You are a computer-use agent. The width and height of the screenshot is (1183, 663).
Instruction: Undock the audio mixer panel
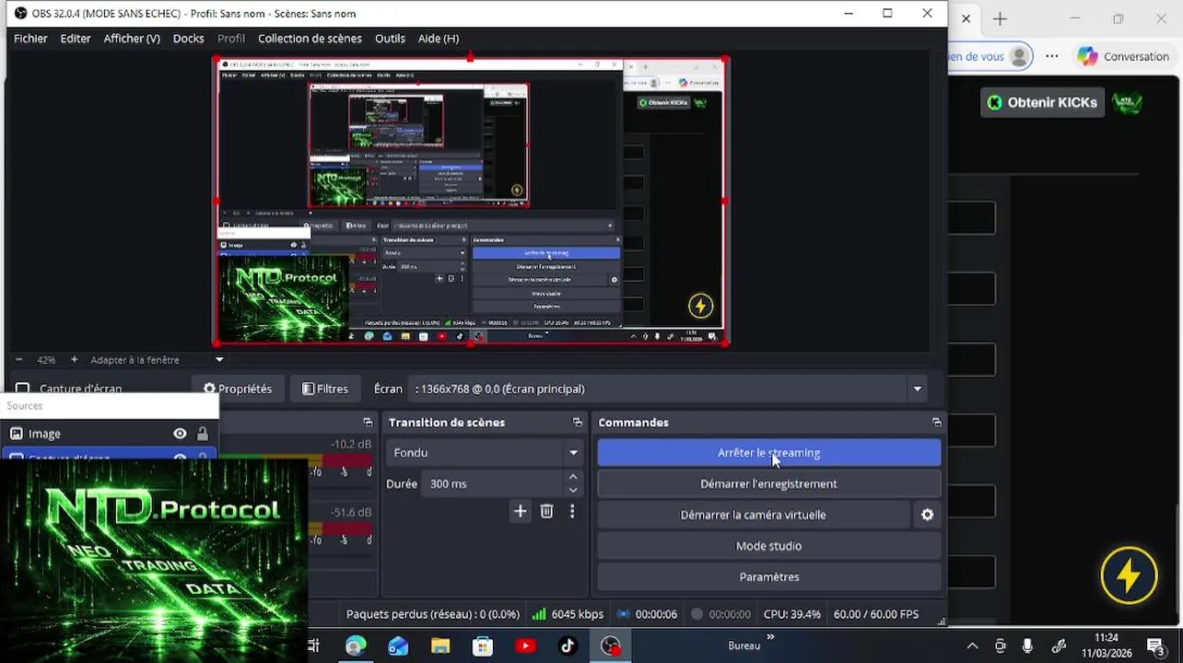pos(368,423)
